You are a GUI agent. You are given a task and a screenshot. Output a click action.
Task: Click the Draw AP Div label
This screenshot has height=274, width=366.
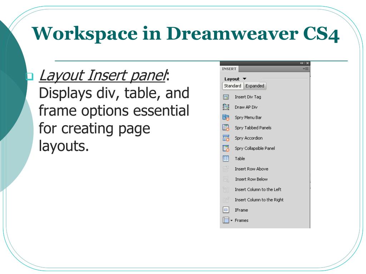tap(246, 107)
